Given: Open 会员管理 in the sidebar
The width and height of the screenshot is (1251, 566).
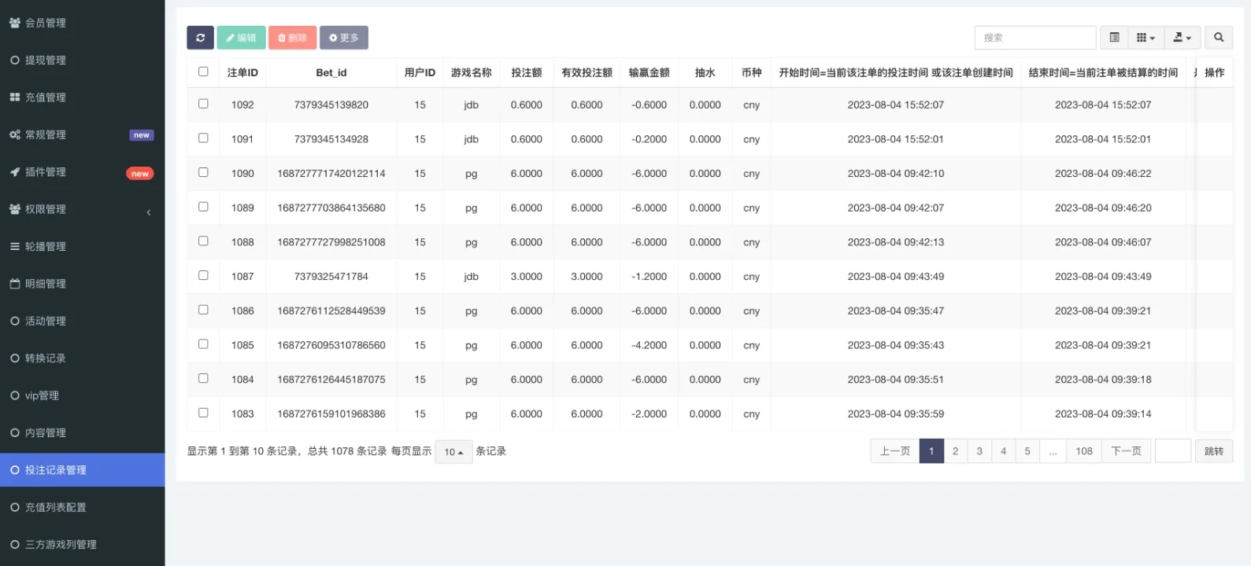Looking at the screenshot, I should (46, 23).
